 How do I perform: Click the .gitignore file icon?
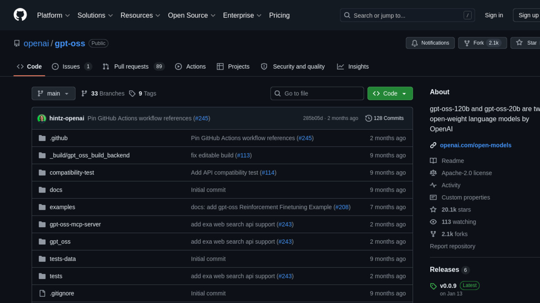[x=42, y=293]
